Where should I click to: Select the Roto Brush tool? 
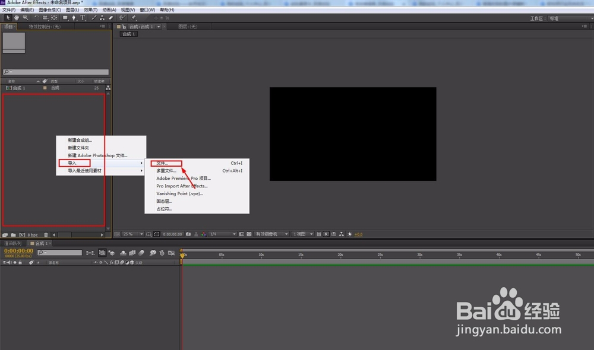pyautogui.click(x=122, y=18)
